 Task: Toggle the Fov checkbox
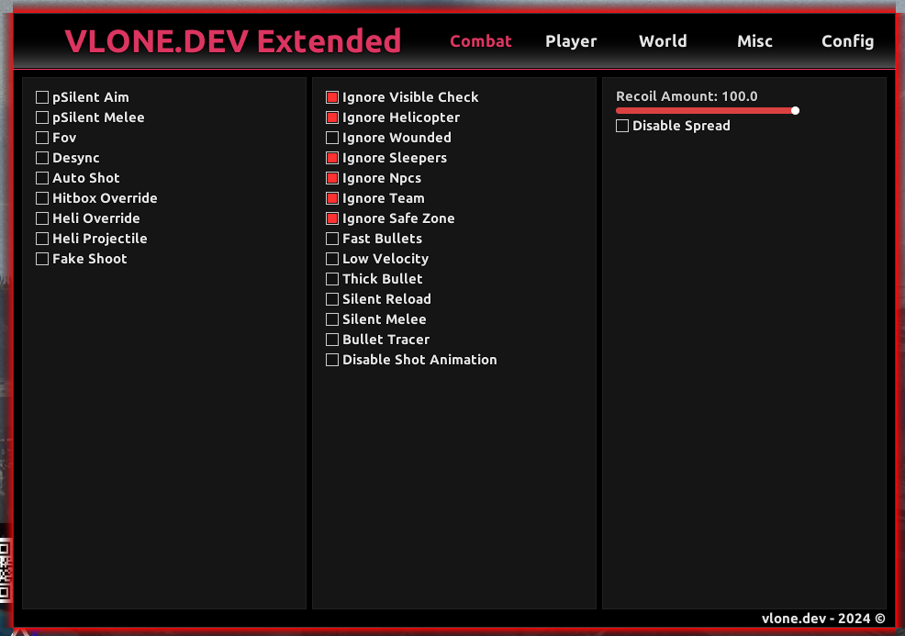tap(42, 138)
